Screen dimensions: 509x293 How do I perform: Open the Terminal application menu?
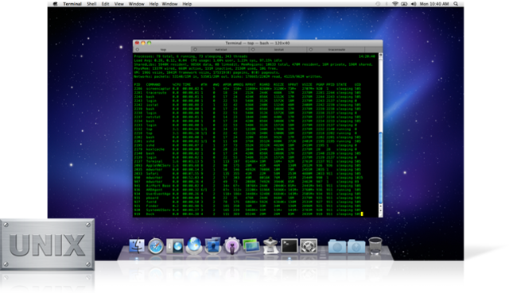click(72, 4)
